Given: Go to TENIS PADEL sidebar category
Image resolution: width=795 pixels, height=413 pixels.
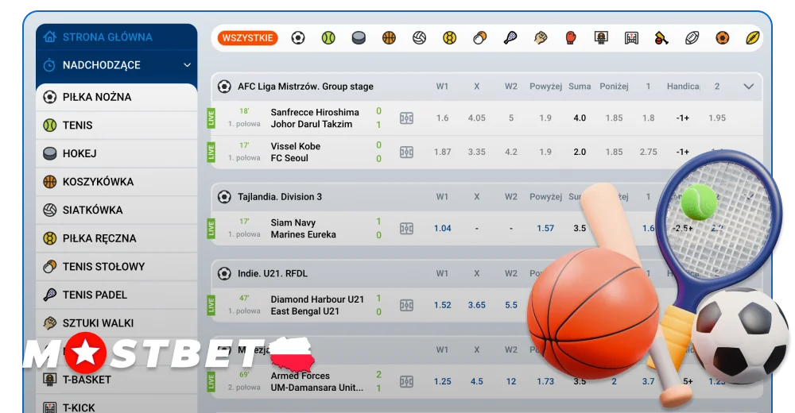Looking at the screenshot, I should click(x=117, y=295).
